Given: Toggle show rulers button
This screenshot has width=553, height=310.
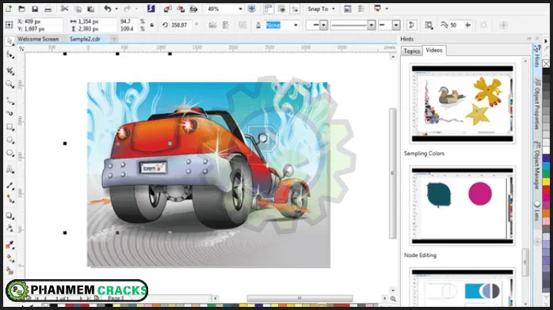Looking at the screenshot, I should click(x=269, y=9).
